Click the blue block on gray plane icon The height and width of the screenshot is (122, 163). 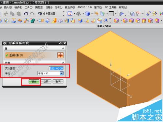[x=106, y=20]
